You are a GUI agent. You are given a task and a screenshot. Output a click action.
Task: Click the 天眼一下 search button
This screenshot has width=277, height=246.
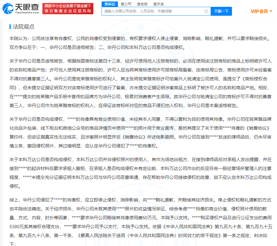(x=221, y=11)
